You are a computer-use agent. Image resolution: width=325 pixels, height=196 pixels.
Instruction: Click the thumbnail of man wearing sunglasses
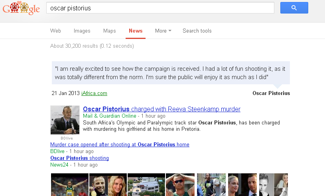pos(180,185)
